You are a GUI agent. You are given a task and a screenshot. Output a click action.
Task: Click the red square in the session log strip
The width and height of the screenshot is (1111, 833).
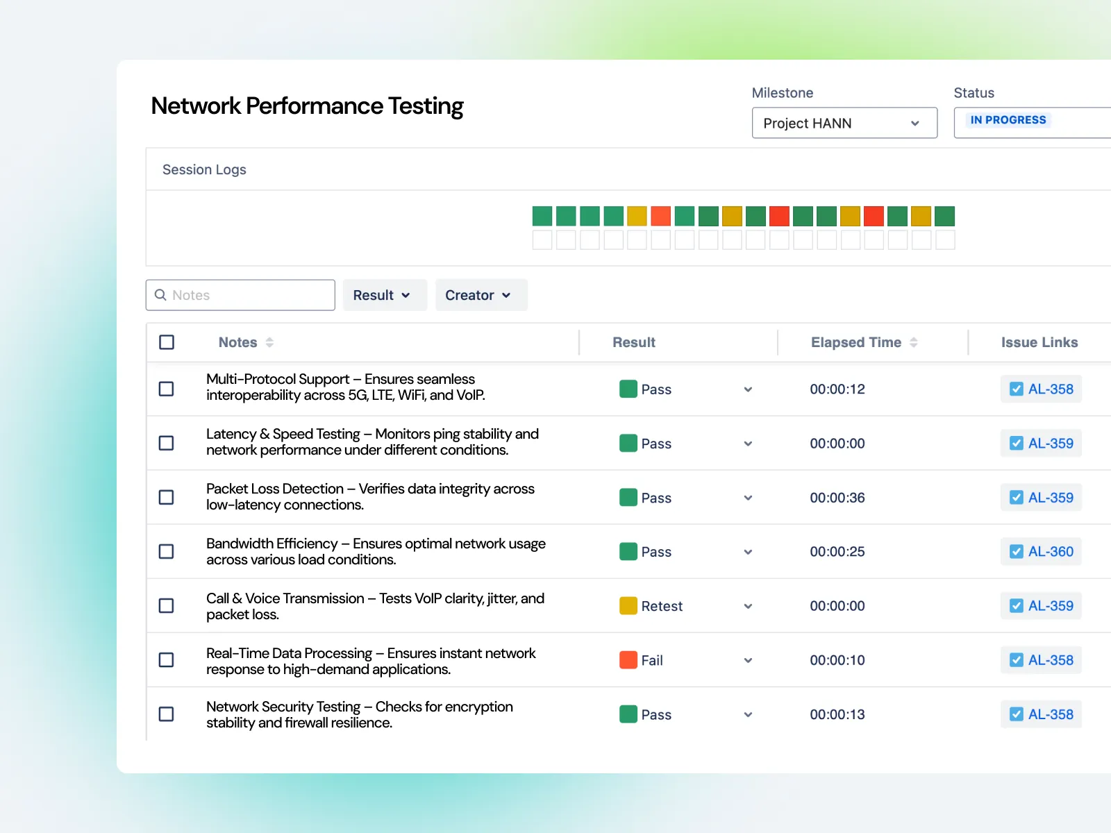[x=660, y=216]
